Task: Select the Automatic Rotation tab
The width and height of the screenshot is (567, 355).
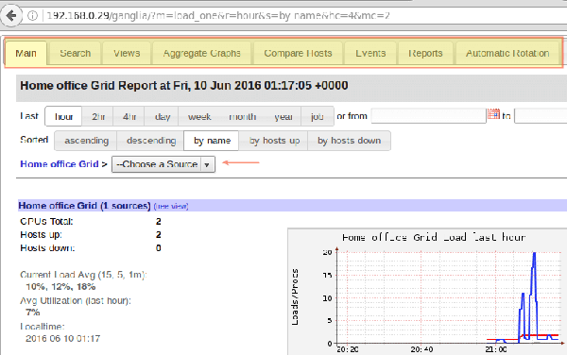Action: pyautogui.click(x=507, y=53)
